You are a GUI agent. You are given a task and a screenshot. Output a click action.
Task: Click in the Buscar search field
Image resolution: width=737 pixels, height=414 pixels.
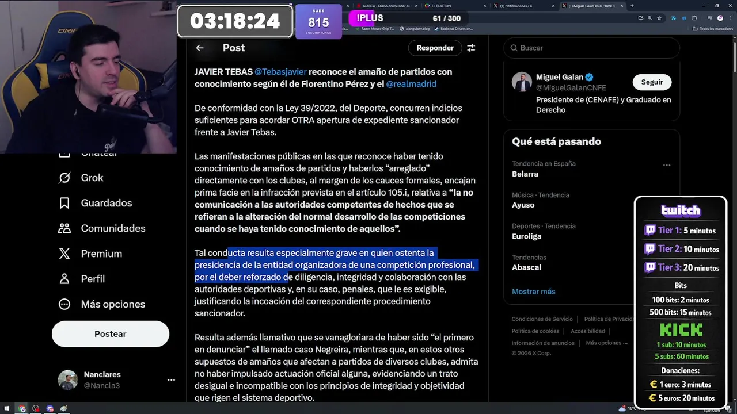[592, 48]
